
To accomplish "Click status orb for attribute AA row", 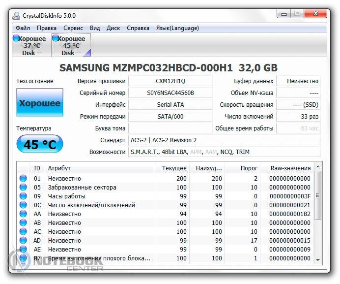I will coord(23,214).
